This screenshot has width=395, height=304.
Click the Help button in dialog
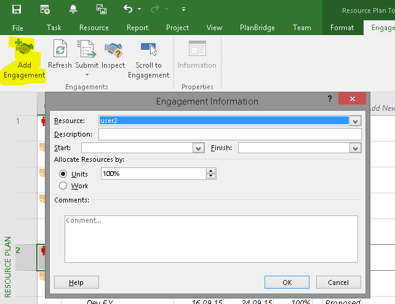76,282
